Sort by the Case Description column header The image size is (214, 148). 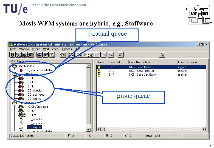point(153,62)
